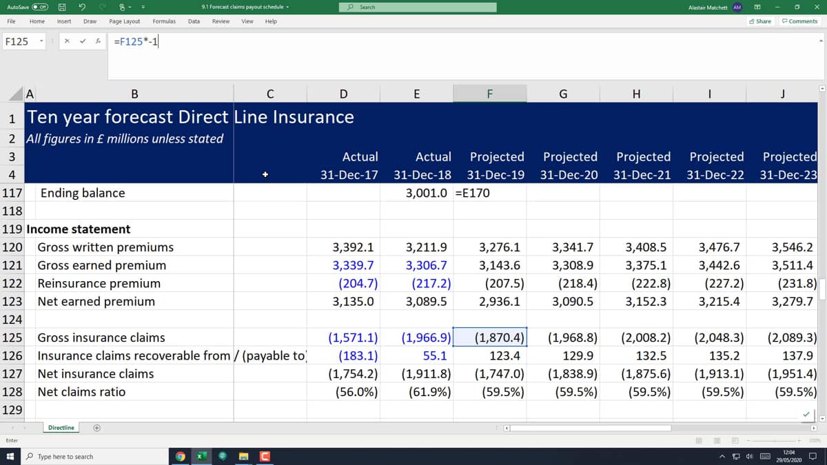
Task: Open Google Chrome from taskbar
Action: [x=181, y=457]
